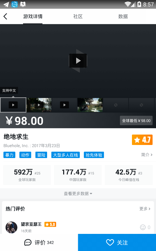Select the 大型多人在线 tag
The height and width of the screenshot is (251, 156).
click(65, 155)
